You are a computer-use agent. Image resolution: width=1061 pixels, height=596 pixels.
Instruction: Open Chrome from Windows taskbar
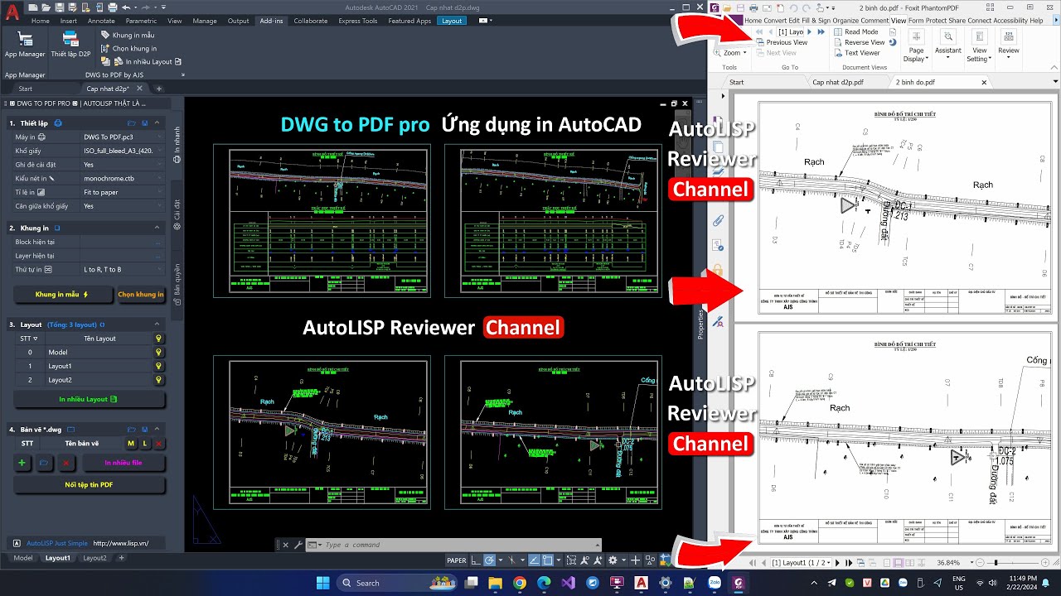[519, 583]
